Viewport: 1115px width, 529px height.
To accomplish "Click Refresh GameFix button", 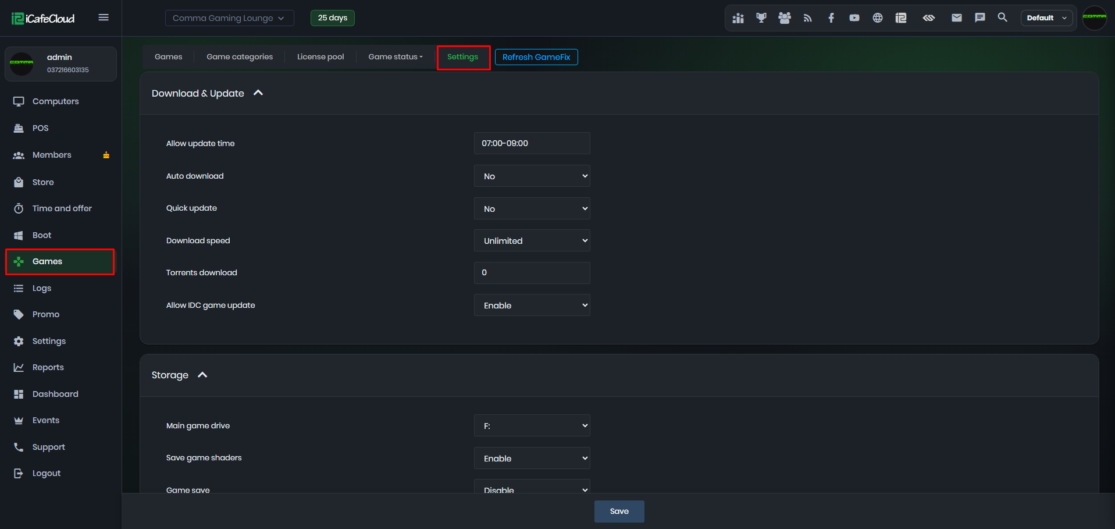I will point(536,57).
